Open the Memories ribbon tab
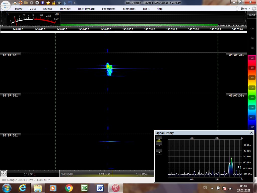This screenshot has height=193, width=257. click(129, 9)
